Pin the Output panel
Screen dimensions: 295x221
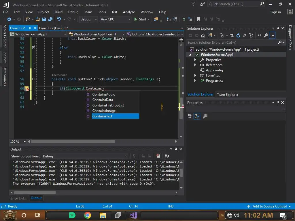(176, 149)
